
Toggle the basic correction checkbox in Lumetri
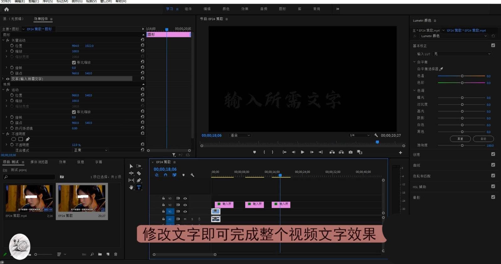point(493,45)
